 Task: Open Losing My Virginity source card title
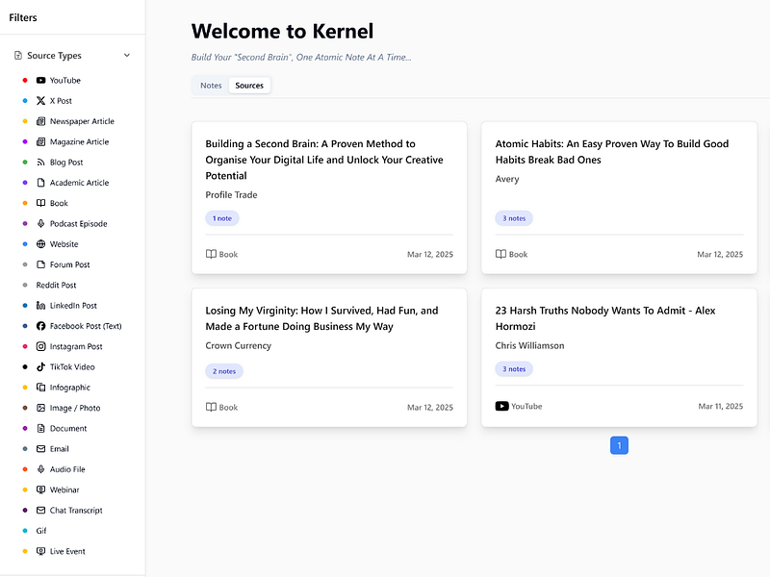tap(321, 318)
